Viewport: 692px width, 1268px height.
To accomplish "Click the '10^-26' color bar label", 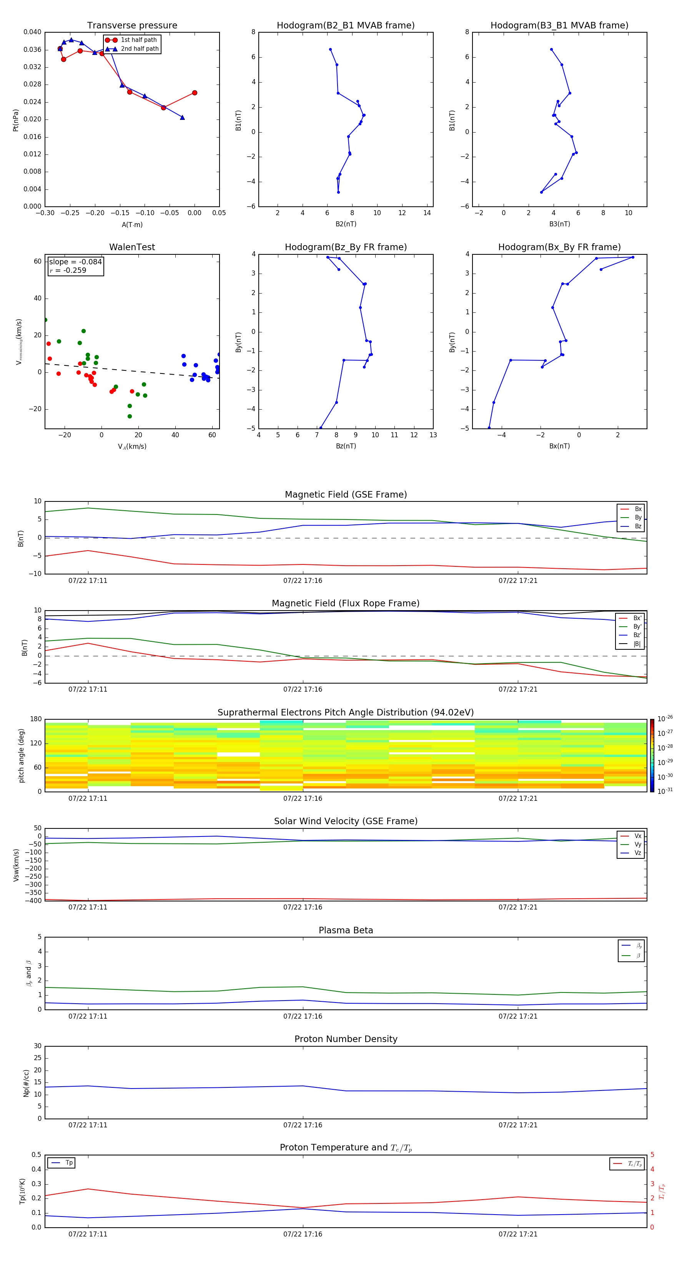I will (x=665, y=719).
